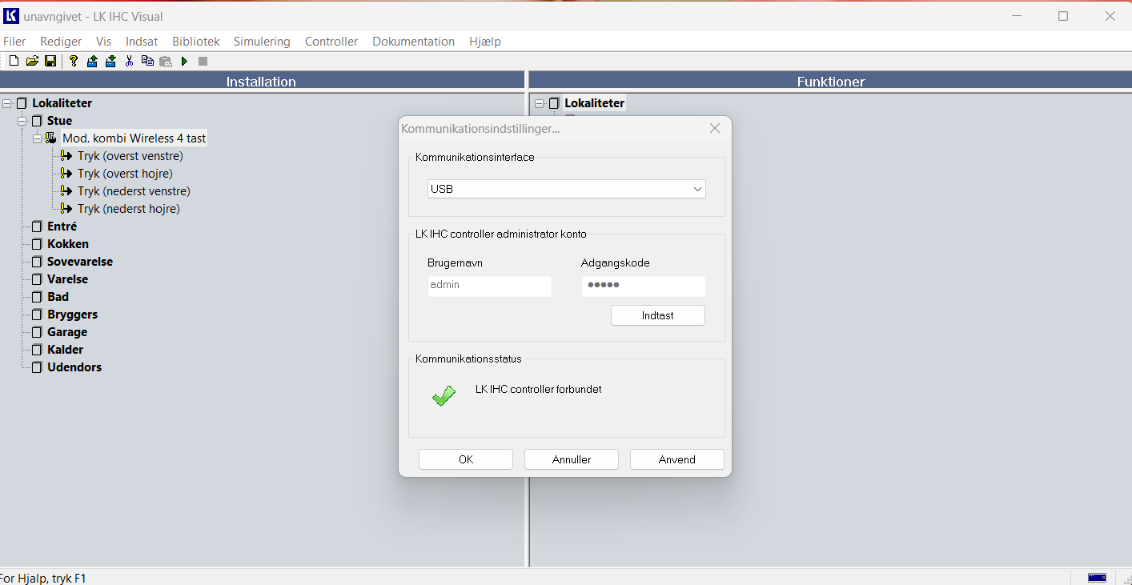Screen dimensions: 1132x585
Task: Click the input icon beside Tryk (nederst hojre)
Action: 66,209
